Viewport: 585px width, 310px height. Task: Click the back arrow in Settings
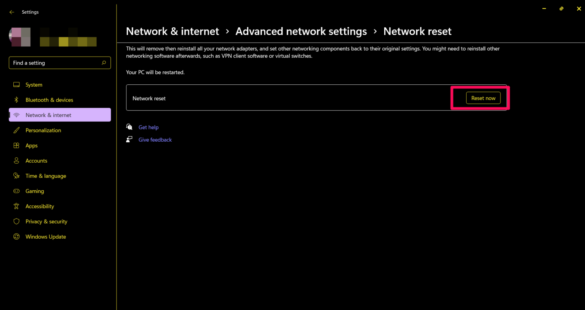[x=11, y=12]
